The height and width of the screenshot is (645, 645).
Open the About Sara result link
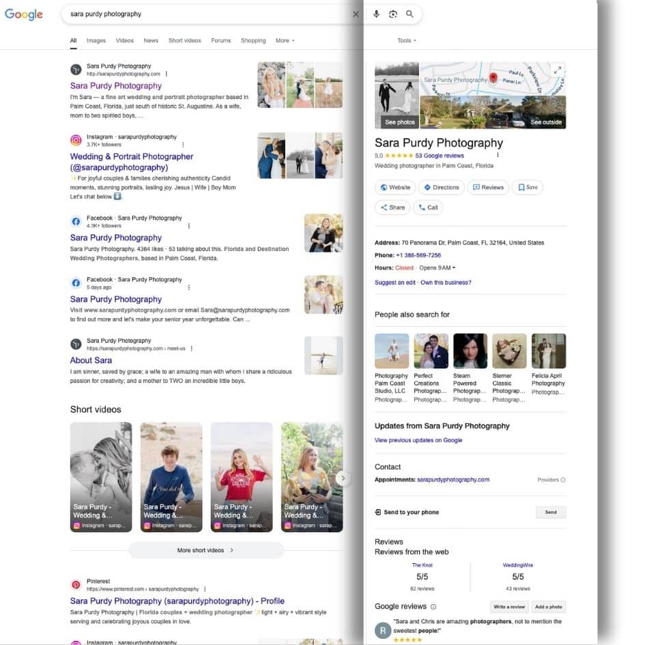pyautogui.click(x=91, y=360)
